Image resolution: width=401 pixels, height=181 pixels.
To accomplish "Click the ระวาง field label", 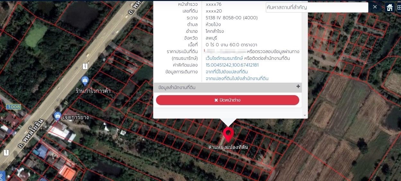I will (192, 18).
